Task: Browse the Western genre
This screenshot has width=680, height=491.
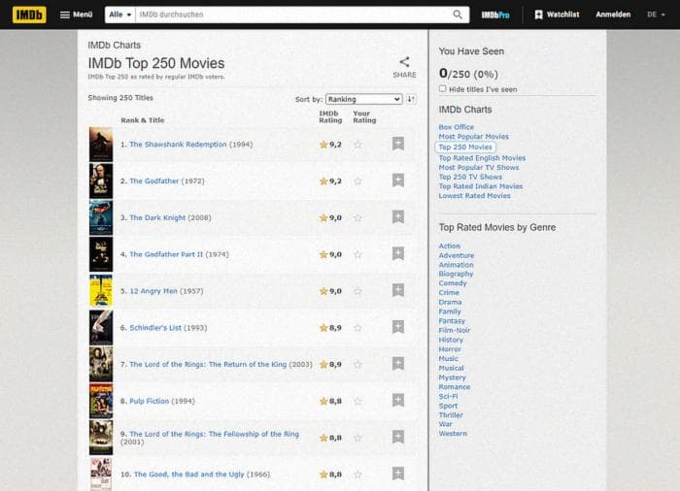Action: pyautogui.click(x=453, y=434)
